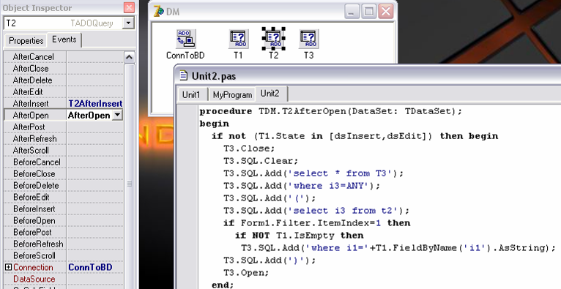The height and width of the screenshot is (289, 561).
Task: Click the procedure TDM.T2AfterOpen code line
Action: [x=330, y=111]
